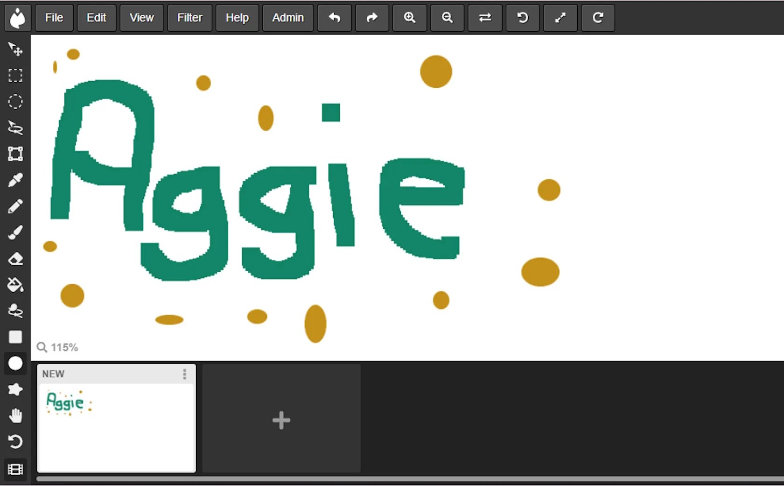
Task: Pick the Star shape tool
Action: click(15, 389)
